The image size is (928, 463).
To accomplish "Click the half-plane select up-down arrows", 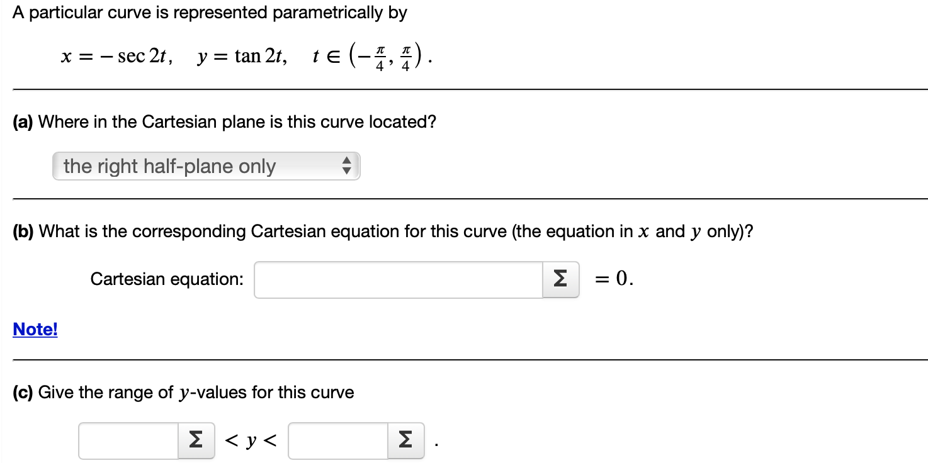I will [346, 167].
